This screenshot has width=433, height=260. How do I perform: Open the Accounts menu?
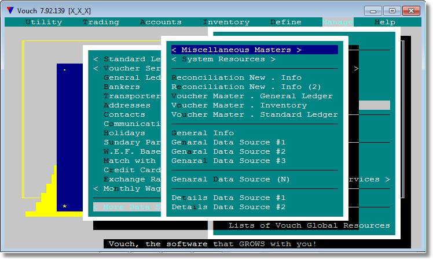tap(161, 22)
